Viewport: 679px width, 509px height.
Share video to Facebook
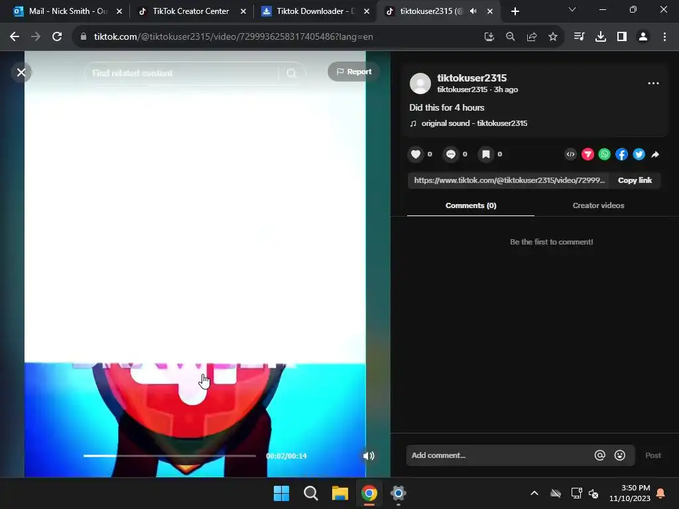pos(621,154)
